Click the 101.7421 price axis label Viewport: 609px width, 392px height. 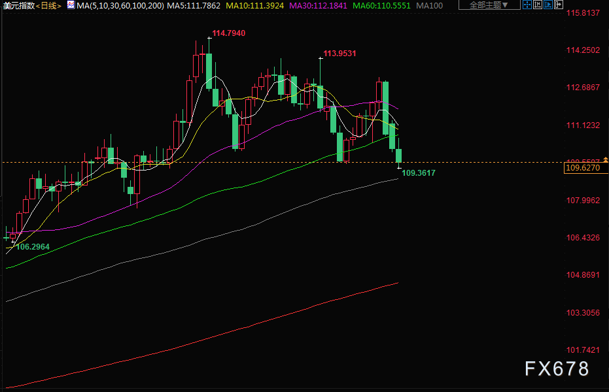point(583,350)
